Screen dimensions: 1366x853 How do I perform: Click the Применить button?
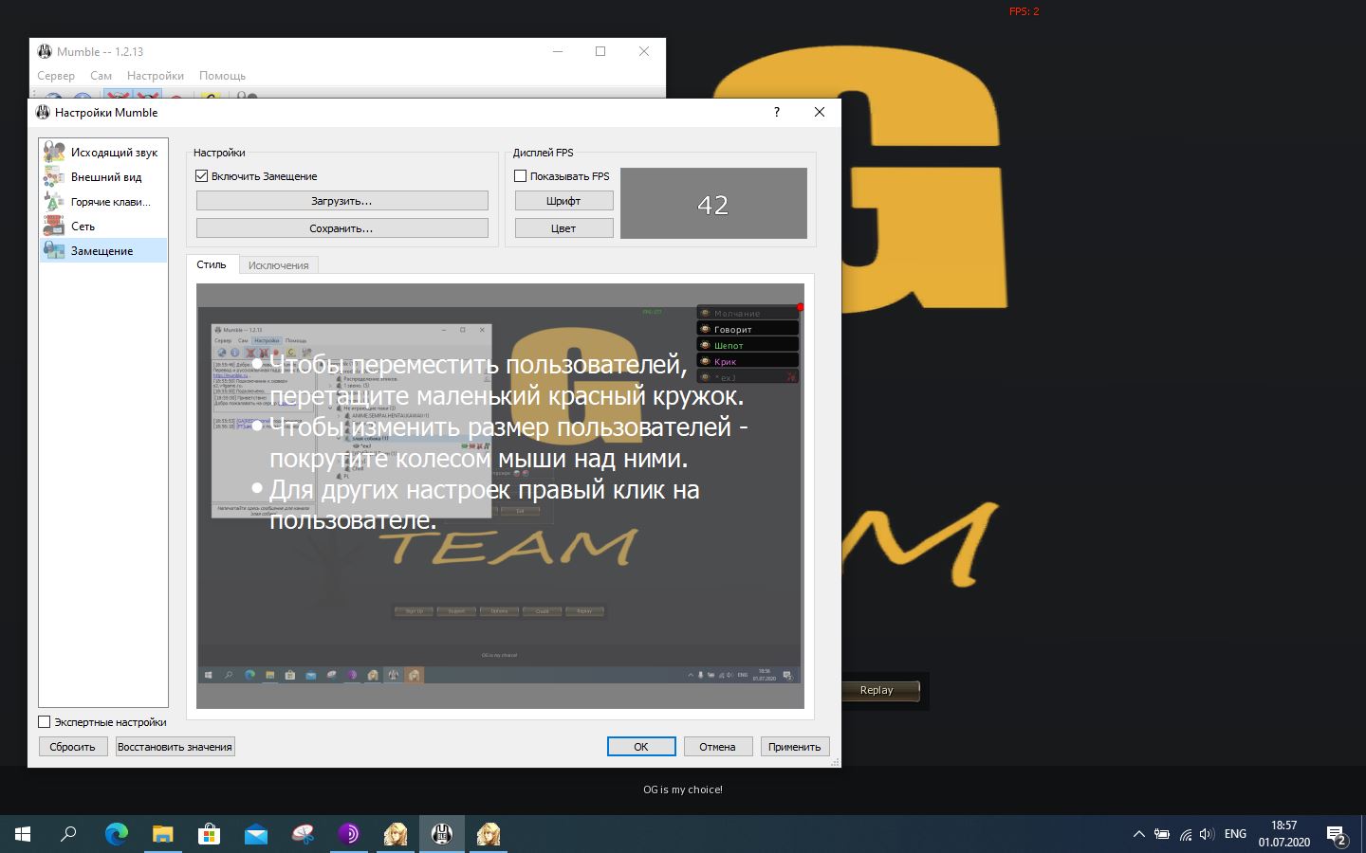click(794, 747)
